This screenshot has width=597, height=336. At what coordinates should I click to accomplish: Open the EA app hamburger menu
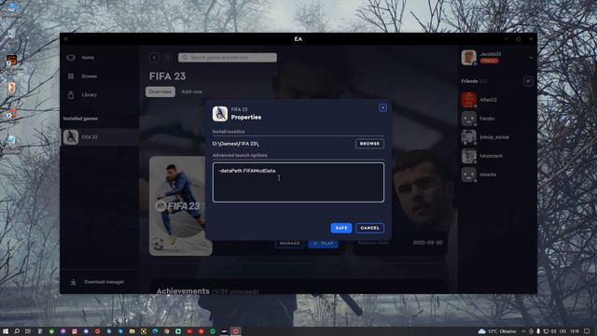coord(66,39)
